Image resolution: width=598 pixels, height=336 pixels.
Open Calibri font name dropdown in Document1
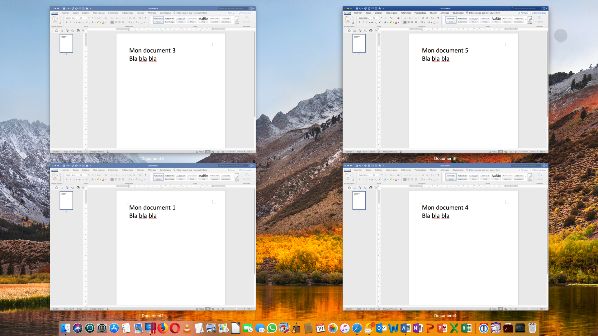78,175
